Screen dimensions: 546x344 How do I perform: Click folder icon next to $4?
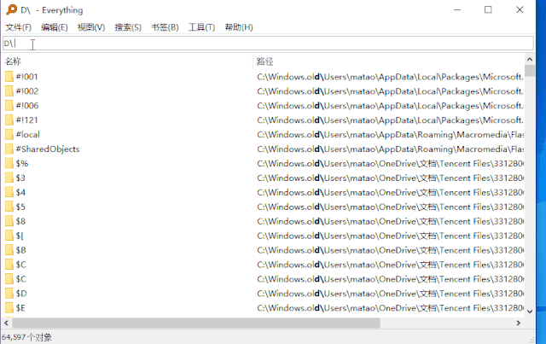click(9, 192)
